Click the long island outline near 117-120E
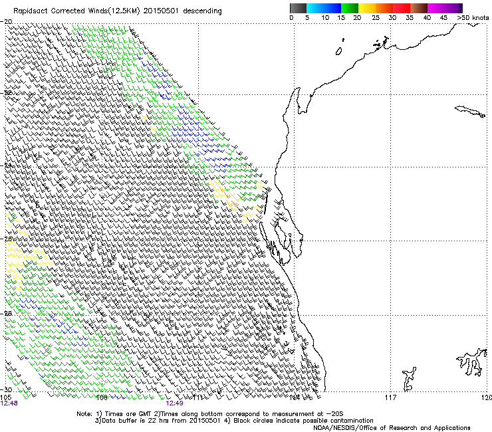This screenshot has width=492, height=432. [470, 112]
